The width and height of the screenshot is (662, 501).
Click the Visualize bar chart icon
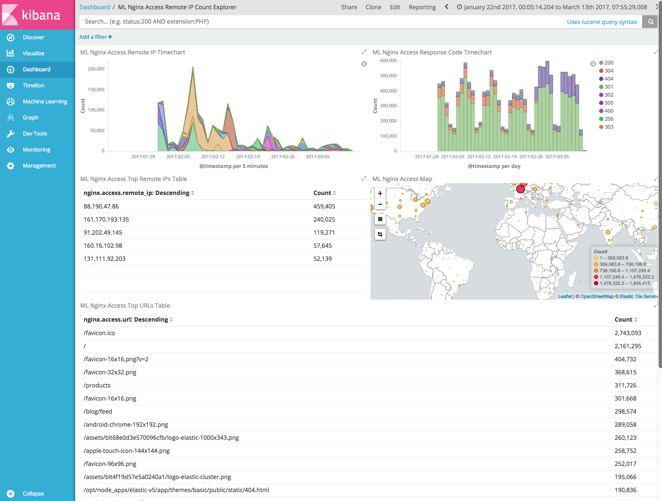pos(11,53)
